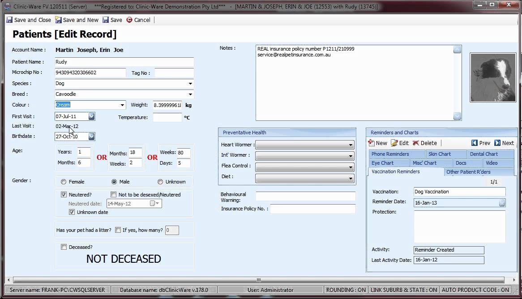Switch to Skin Chart tab
The image size is (522, 299).
(x=446, y=154)
